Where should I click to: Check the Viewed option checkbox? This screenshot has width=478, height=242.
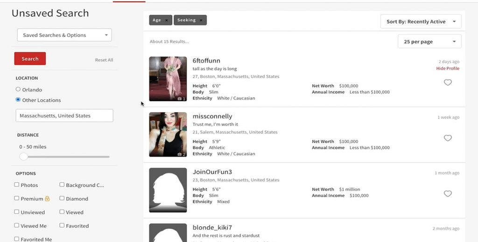tap(62, 212)
